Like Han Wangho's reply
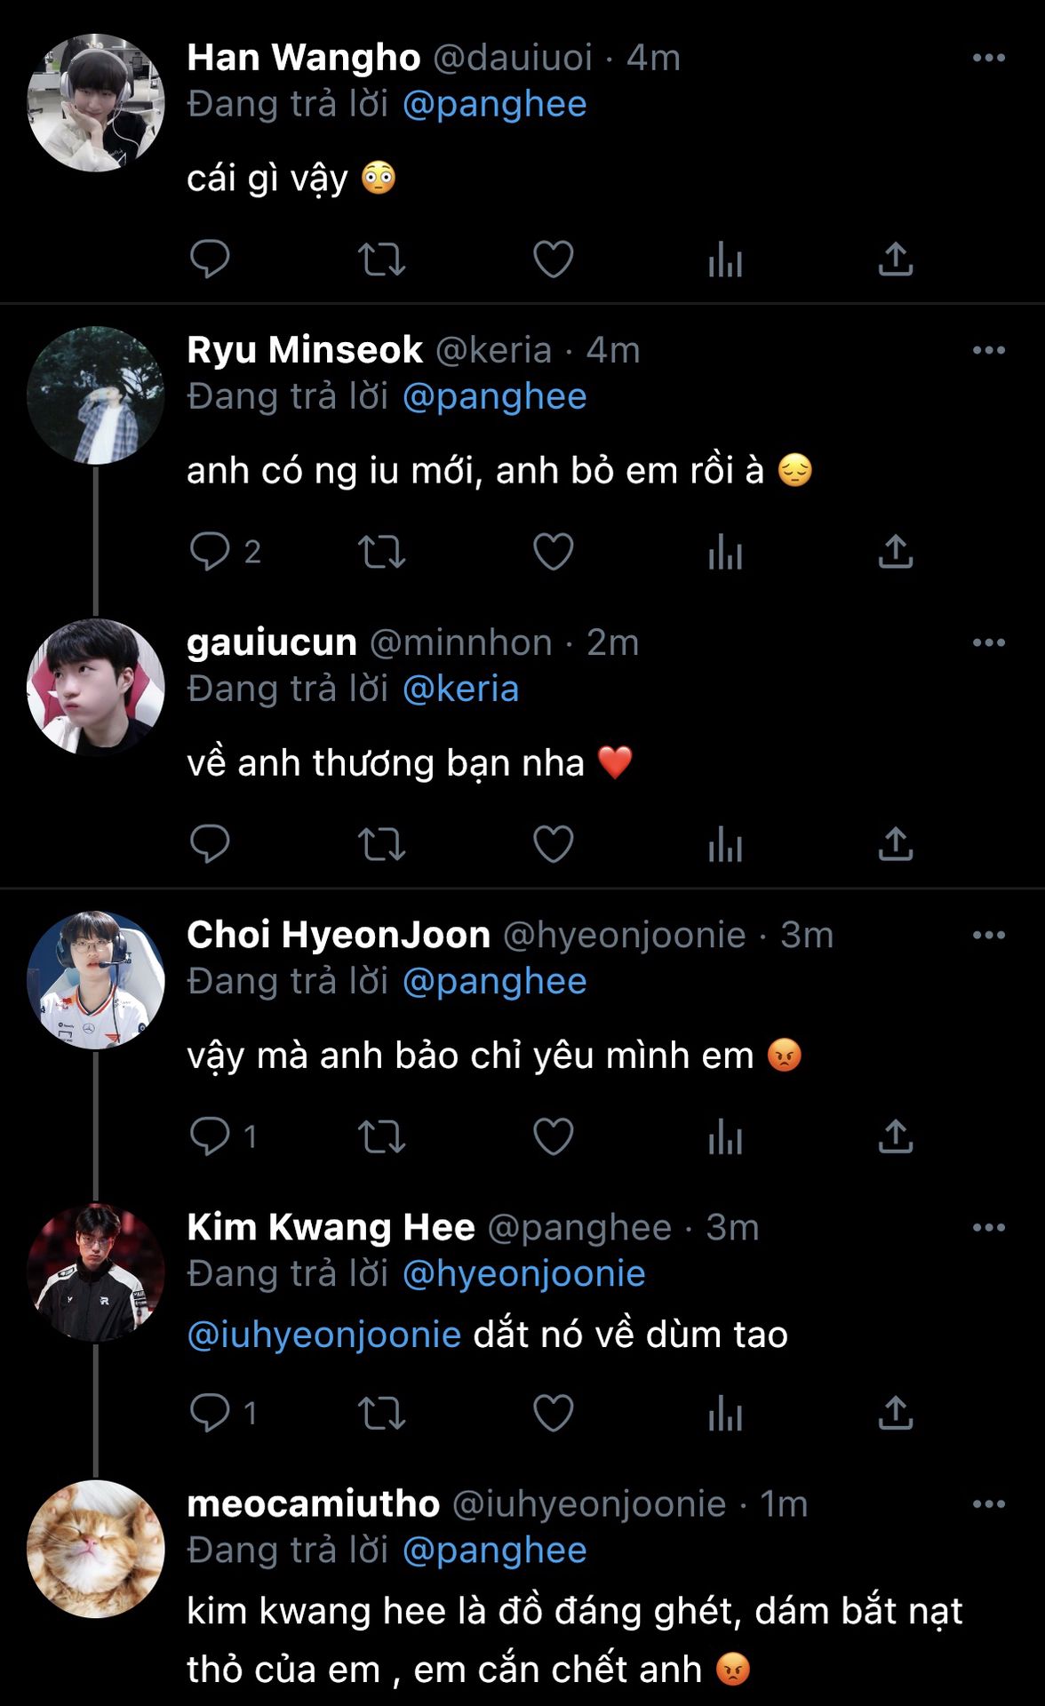The image size is (1045, 1706). 553,259
